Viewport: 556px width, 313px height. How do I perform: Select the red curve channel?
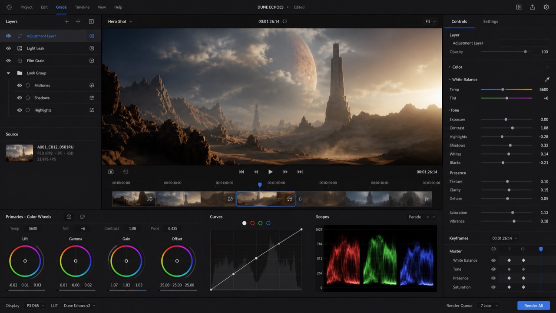pos(252,223)
